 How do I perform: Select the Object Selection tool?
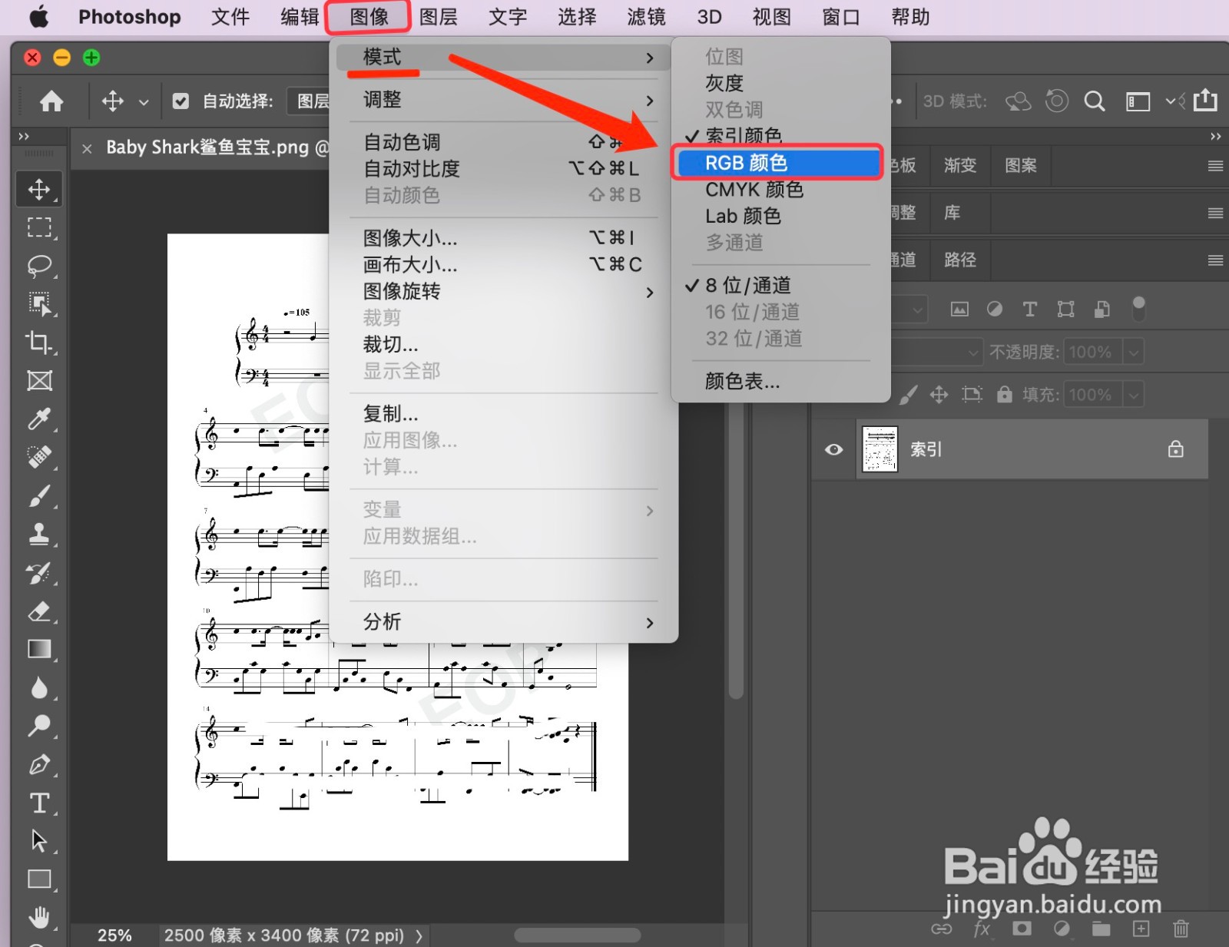(x=39, y=304)
